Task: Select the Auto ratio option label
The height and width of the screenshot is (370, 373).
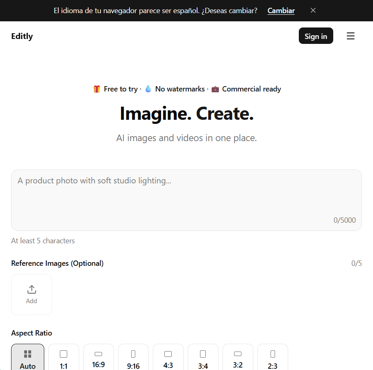Action: coord(27,366)
